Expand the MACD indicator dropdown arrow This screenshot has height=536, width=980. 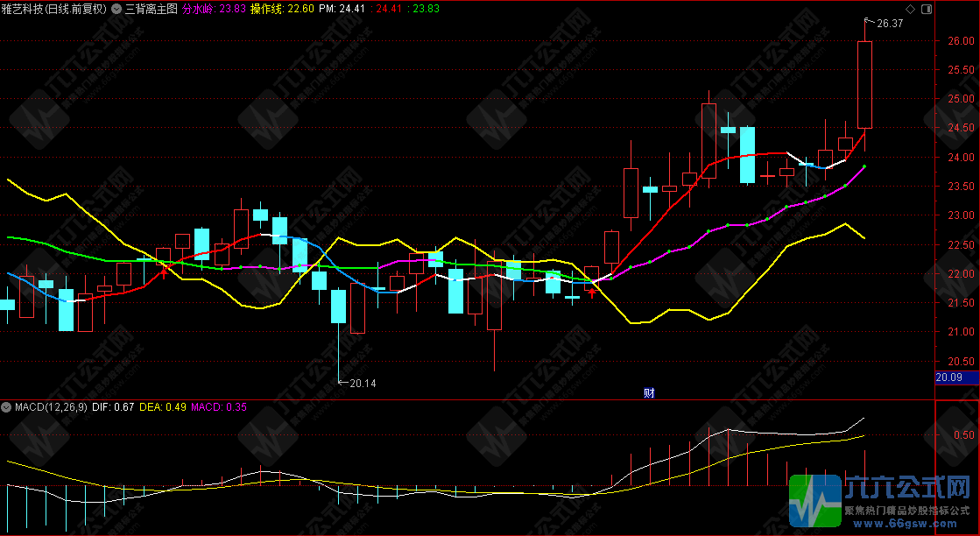click(7, 407)
